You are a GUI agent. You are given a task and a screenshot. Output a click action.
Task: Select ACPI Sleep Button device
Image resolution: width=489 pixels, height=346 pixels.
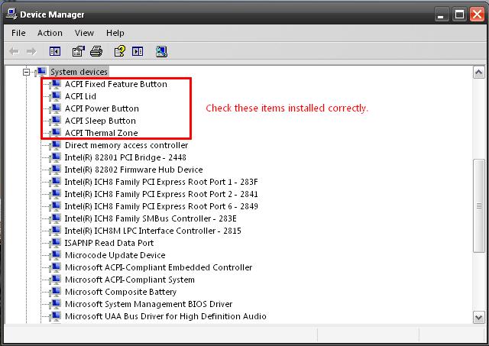[x=100, y=121]
